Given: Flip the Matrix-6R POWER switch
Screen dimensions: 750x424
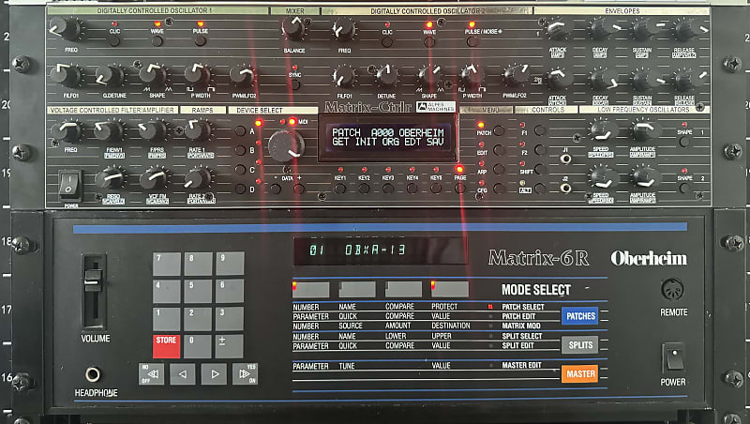Looking at the screenshot, I should [x=673, y=358].
